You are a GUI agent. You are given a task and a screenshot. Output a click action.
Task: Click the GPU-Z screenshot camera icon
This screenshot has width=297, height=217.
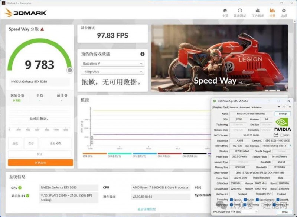(x=279, y=107)
